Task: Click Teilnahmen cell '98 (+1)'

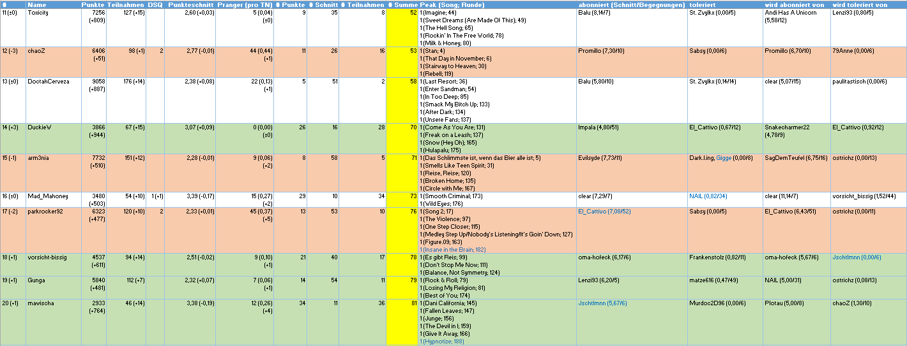Action: [x=126, y=61]
